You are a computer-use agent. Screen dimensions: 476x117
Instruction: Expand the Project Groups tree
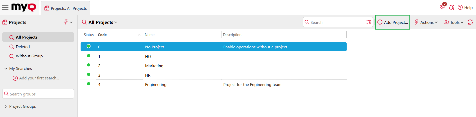click(x=6, y=106)
